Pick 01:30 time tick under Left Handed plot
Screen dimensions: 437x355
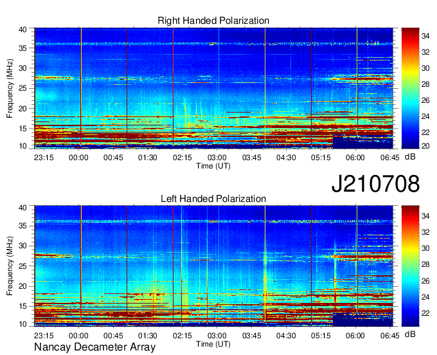[148, 335]
